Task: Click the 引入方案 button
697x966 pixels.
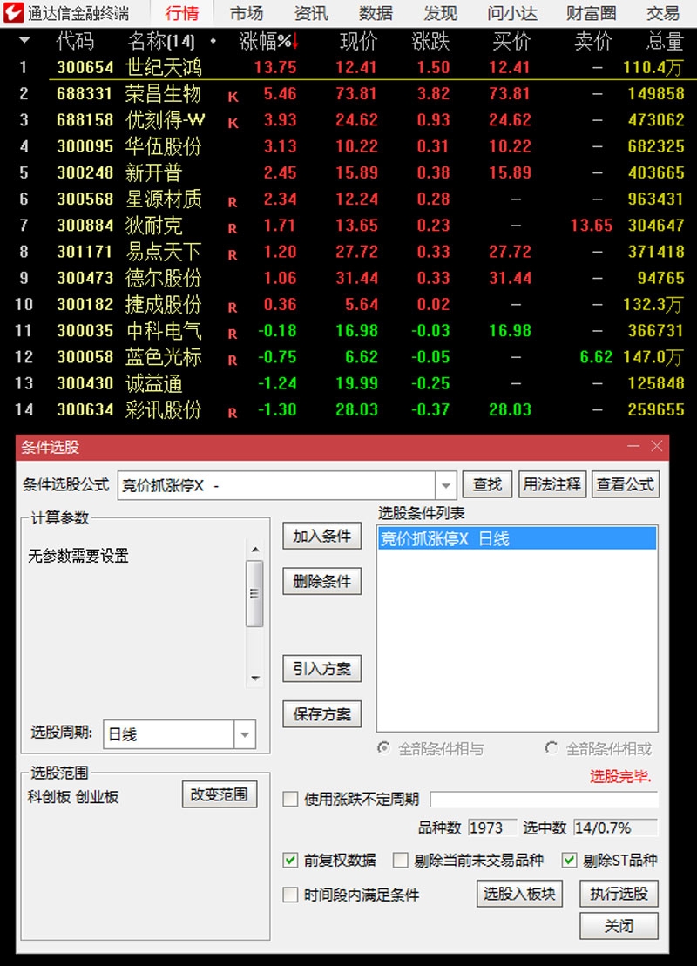Action: pos(321,668)
